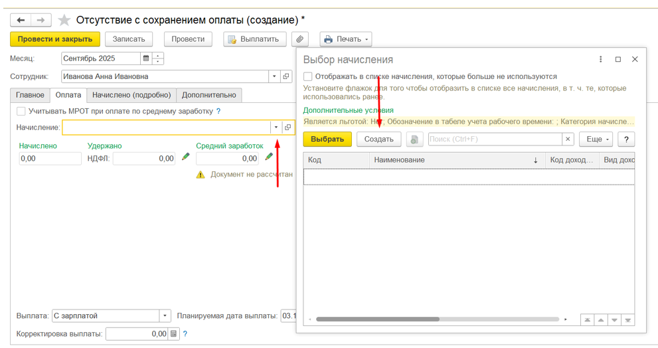Viewport: 658px width, 348px height.
Task: Open attached files via paperclip icon
Action: point(300,39)
